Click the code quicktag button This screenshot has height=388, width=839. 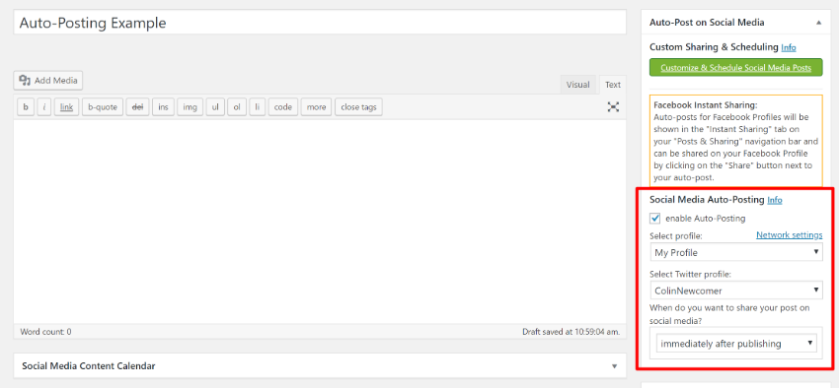[282, 107]
